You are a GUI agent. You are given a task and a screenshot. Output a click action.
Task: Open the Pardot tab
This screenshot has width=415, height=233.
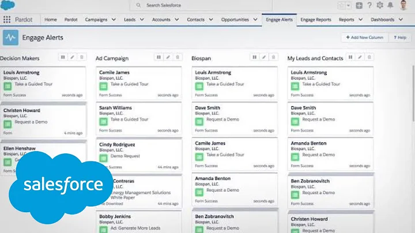click(x=71, y=20)
